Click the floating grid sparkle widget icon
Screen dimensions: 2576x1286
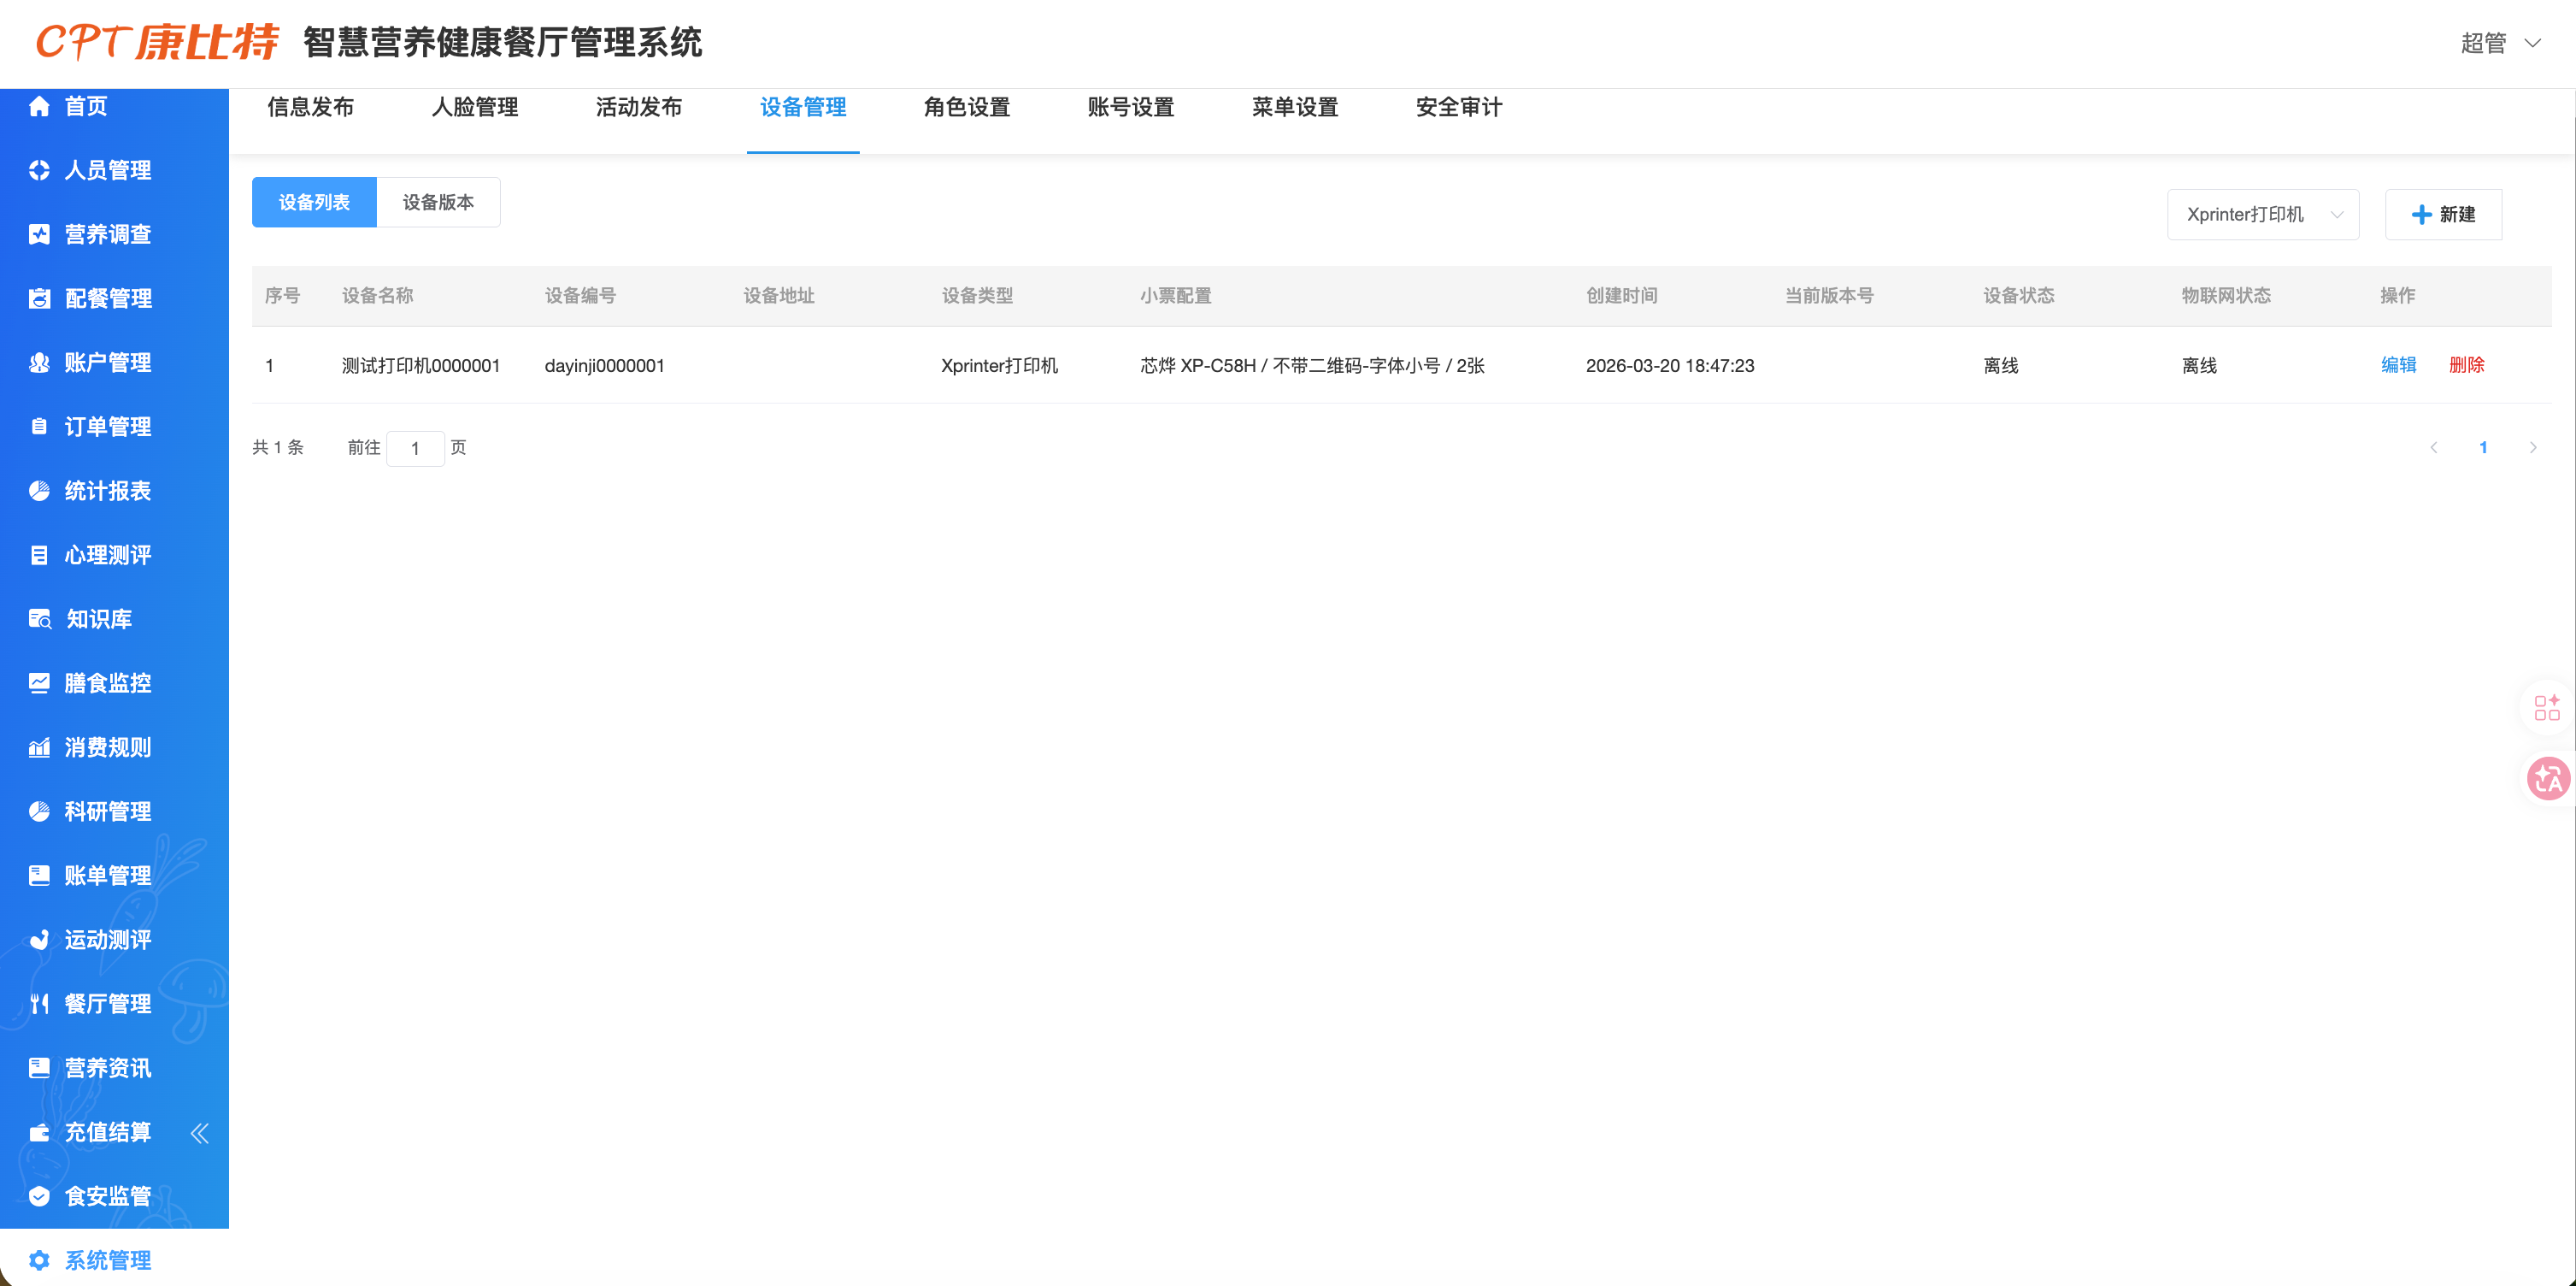pos(2547,707)
